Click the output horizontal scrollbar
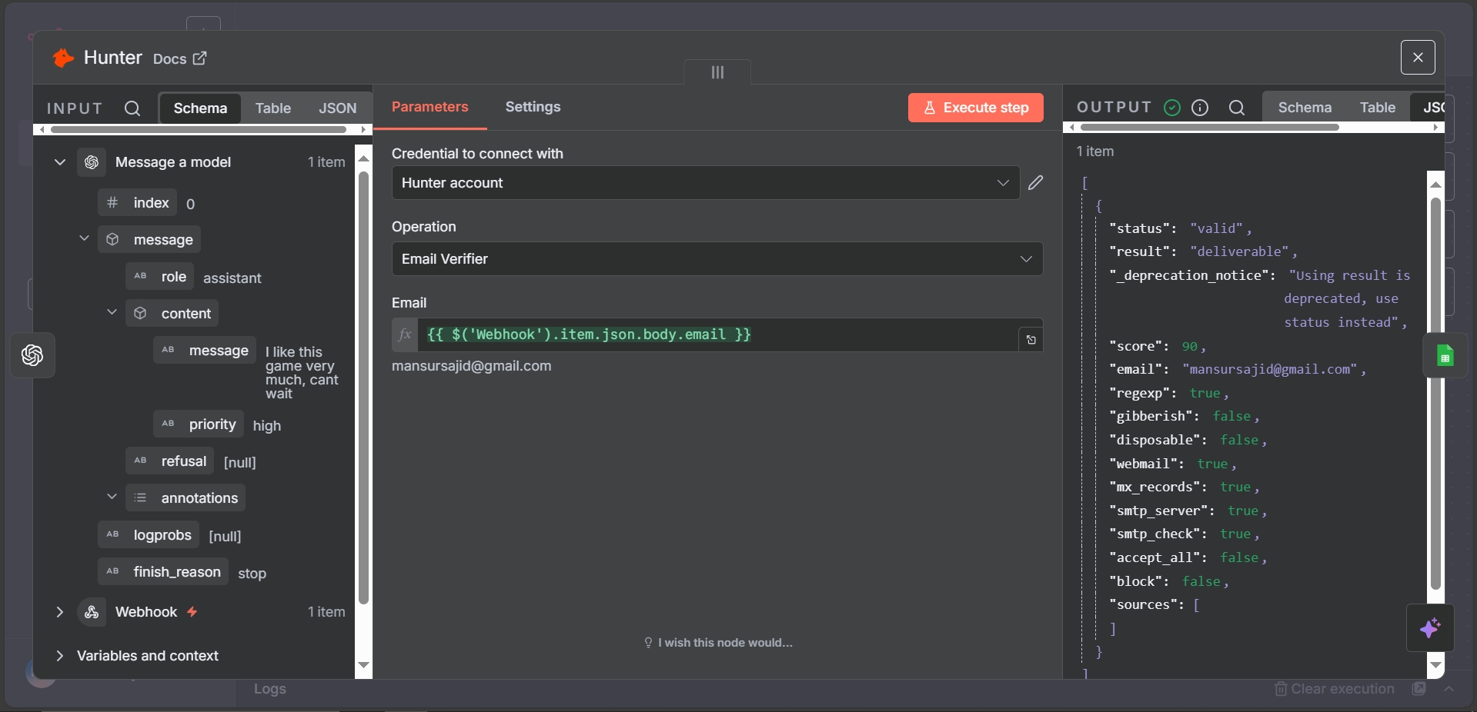 pyautogui.click(x=1209, y=128)
